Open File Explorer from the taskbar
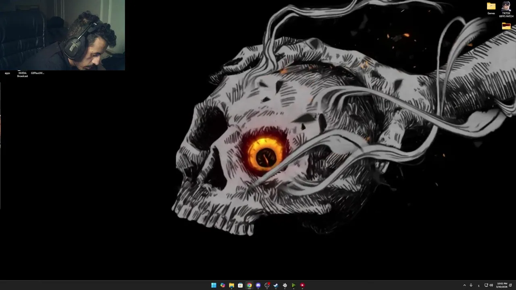Screen dimensions: 516x290 pos(231,285)
